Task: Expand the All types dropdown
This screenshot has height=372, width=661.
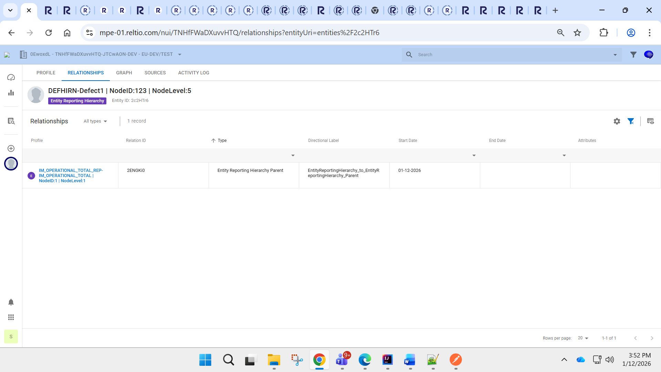Action: pyautogui.click(x=95, y=121)
